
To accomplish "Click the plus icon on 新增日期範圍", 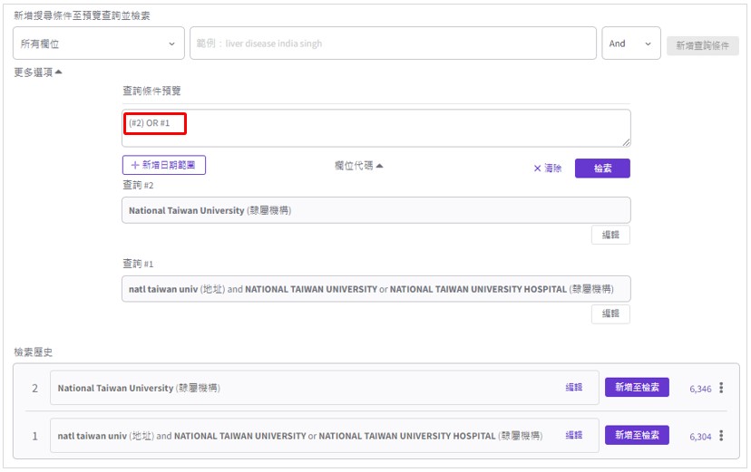I will pos(135,165).
